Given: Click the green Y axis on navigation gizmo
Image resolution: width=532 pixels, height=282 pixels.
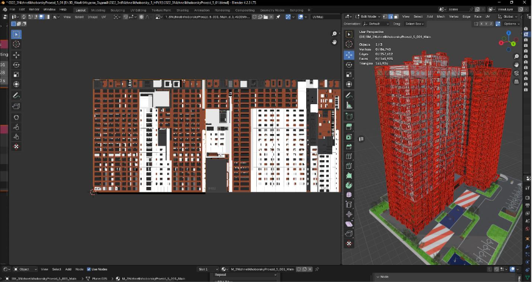Looking at the screenshot, I should pyautogui.click(x=514, y=44).
